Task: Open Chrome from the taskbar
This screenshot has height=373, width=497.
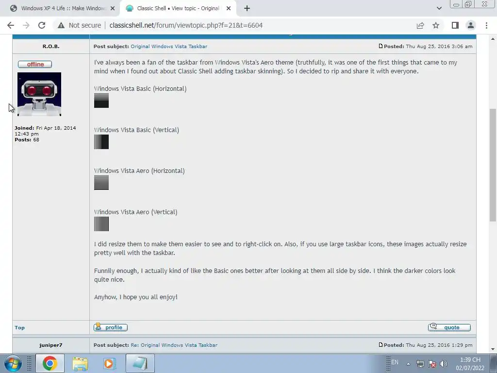Action: (x=50, y=363)
